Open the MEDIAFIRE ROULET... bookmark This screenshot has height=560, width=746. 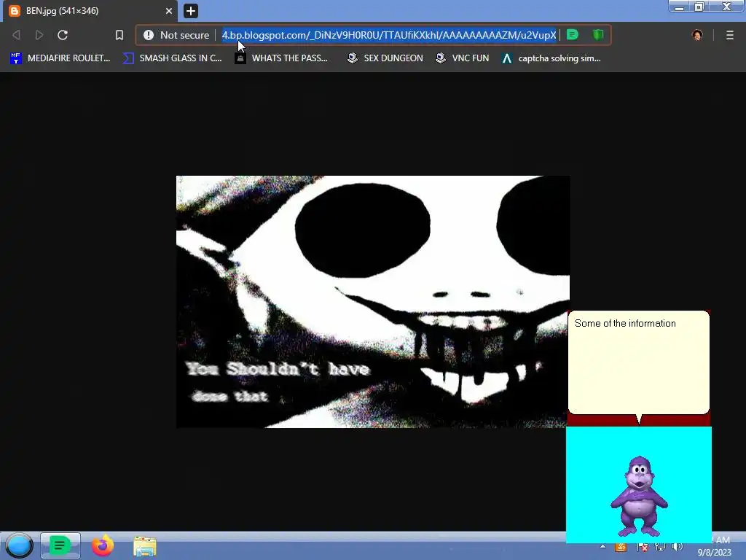click(60, 58)
